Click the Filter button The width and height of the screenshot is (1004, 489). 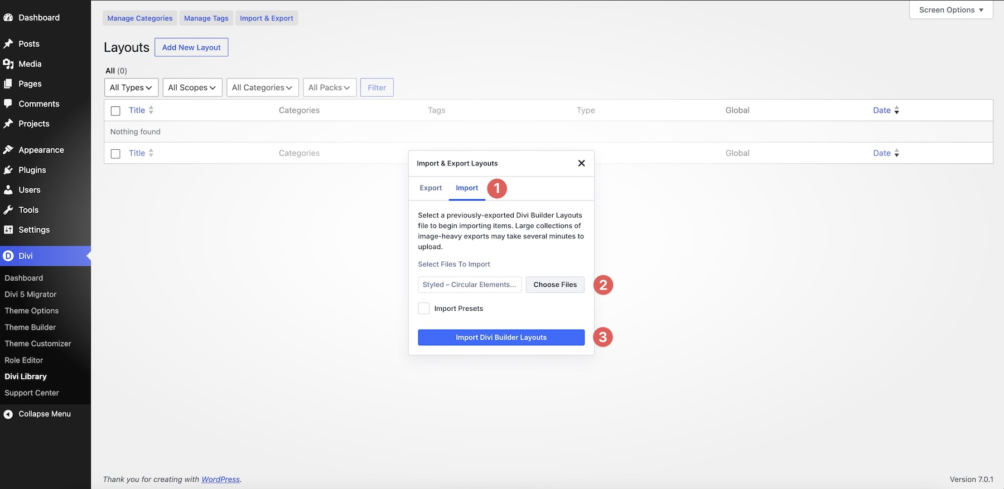(377, 87)
